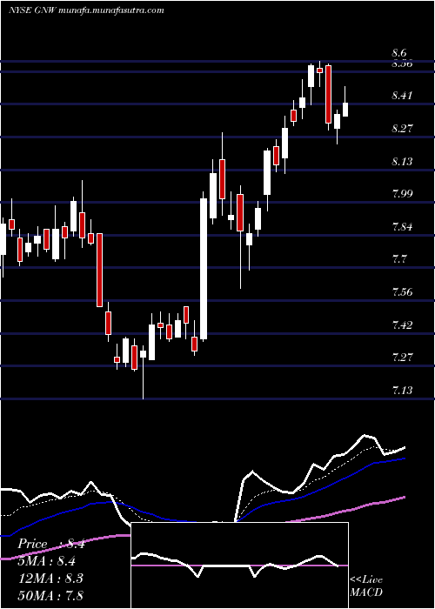
Task: Click the long red candle falling to 7.56
Action: [x=99, y=270]
